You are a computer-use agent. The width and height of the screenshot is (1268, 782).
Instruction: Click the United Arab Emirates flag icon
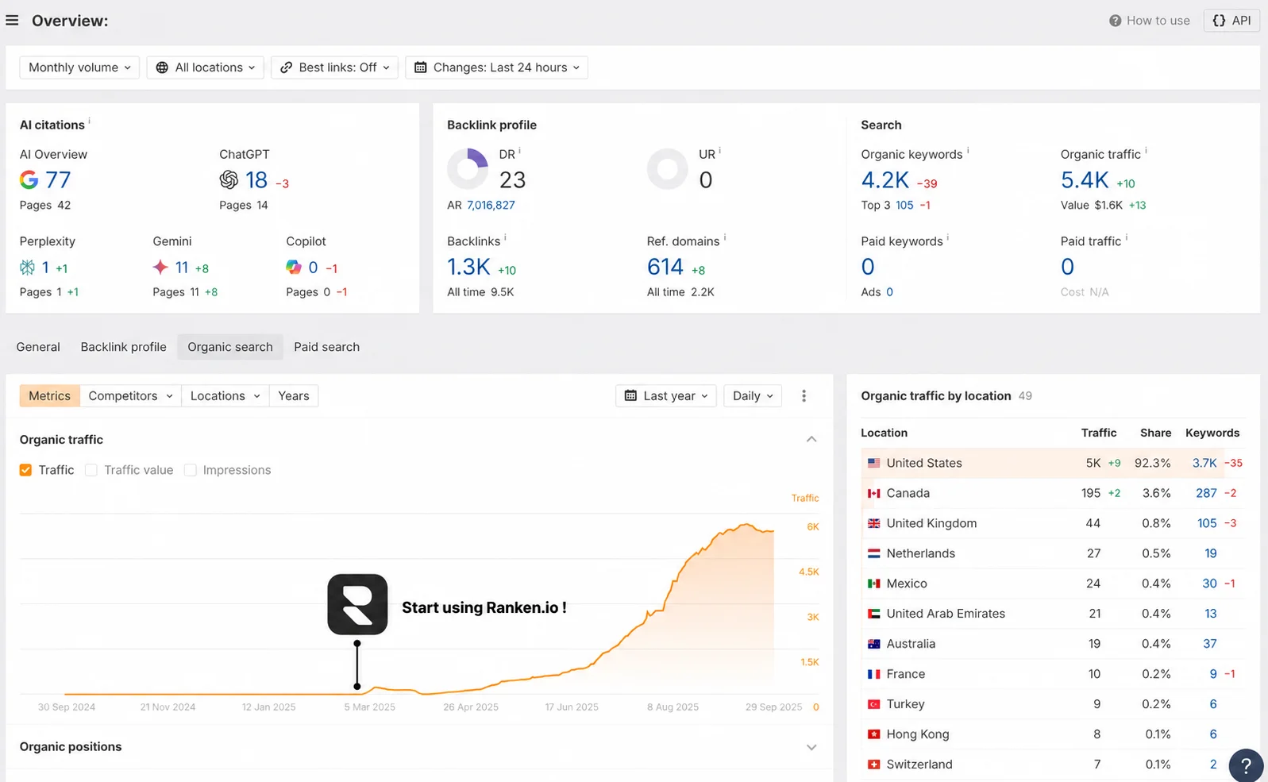[x=873, y=614]
